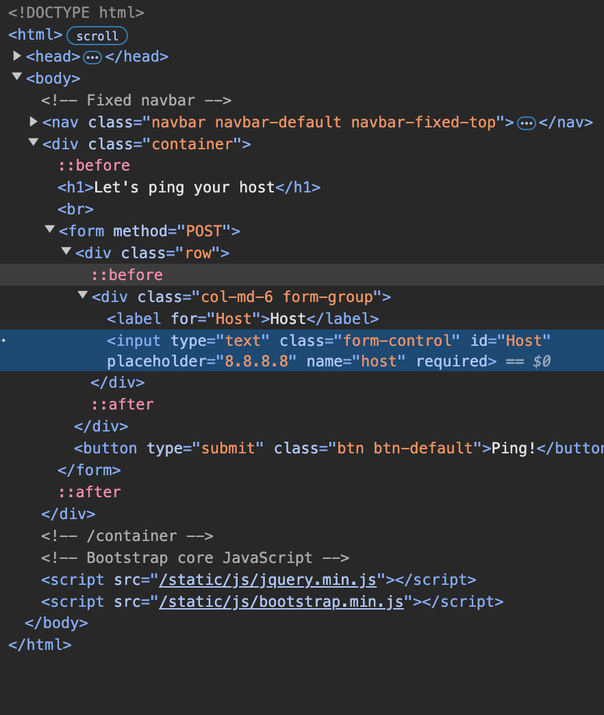Click the form-control class value
604x715 pixels.
pos(396,340)
